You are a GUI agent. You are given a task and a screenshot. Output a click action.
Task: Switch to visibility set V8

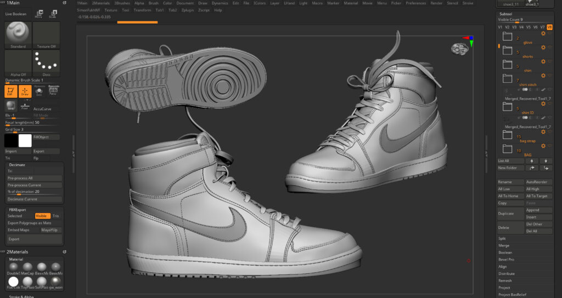coord(549,27)
